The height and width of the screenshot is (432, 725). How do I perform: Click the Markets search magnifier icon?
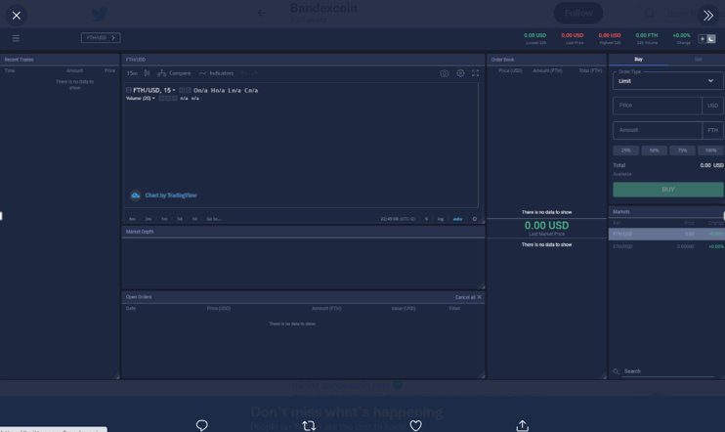point(616,371)
